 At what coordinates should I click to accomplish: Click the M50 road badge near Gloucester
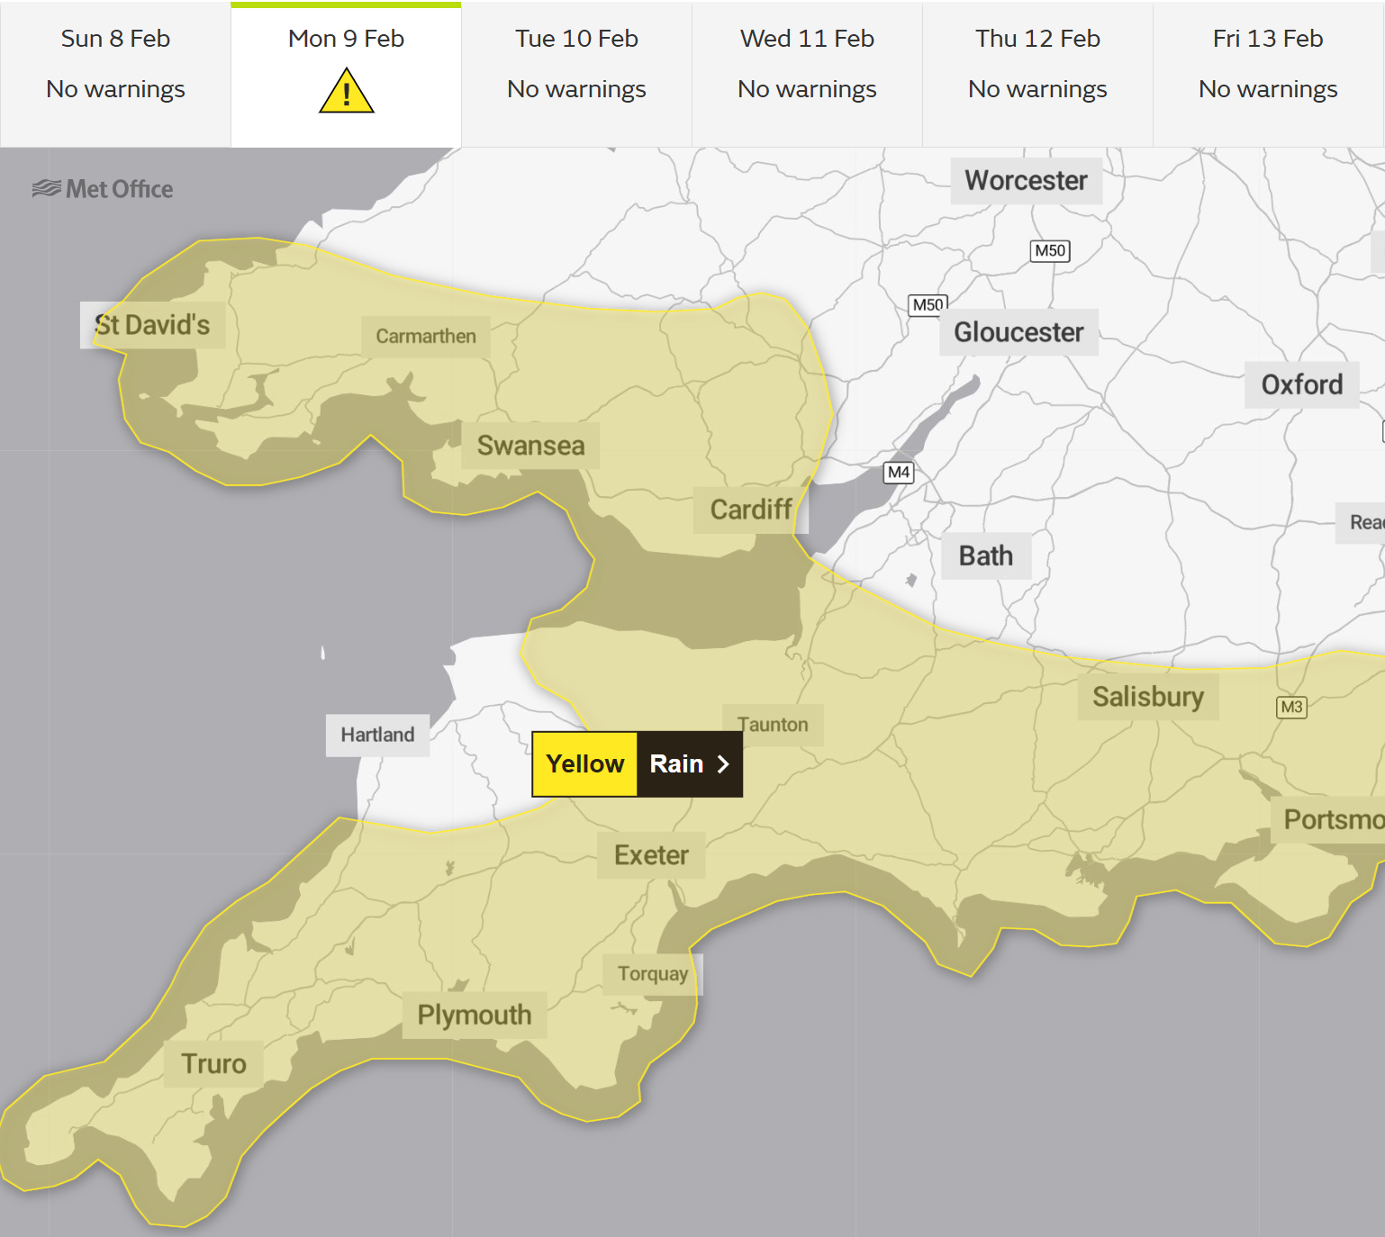pyautogui.click(x=927, y=306)
